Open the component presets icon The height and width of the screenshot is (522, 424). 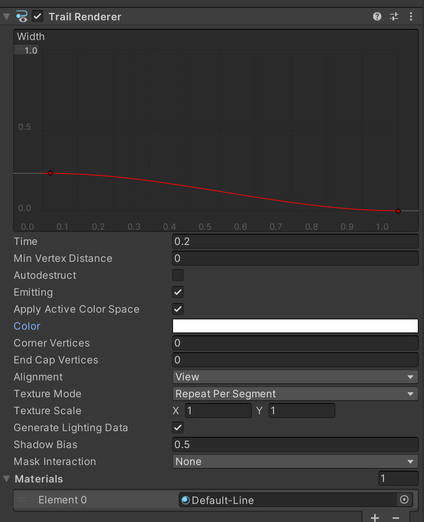(x=394, y=16)
